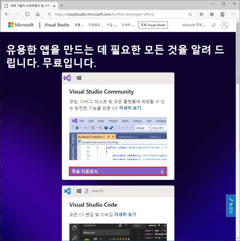The width and height of the screenshot is (240, 241).
Task: Click the Visual Studio purple logo on Community card
Action: pyautogui.click(x=67, y=78)
